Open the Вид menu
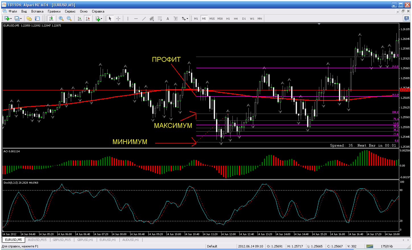 (24, 11)
